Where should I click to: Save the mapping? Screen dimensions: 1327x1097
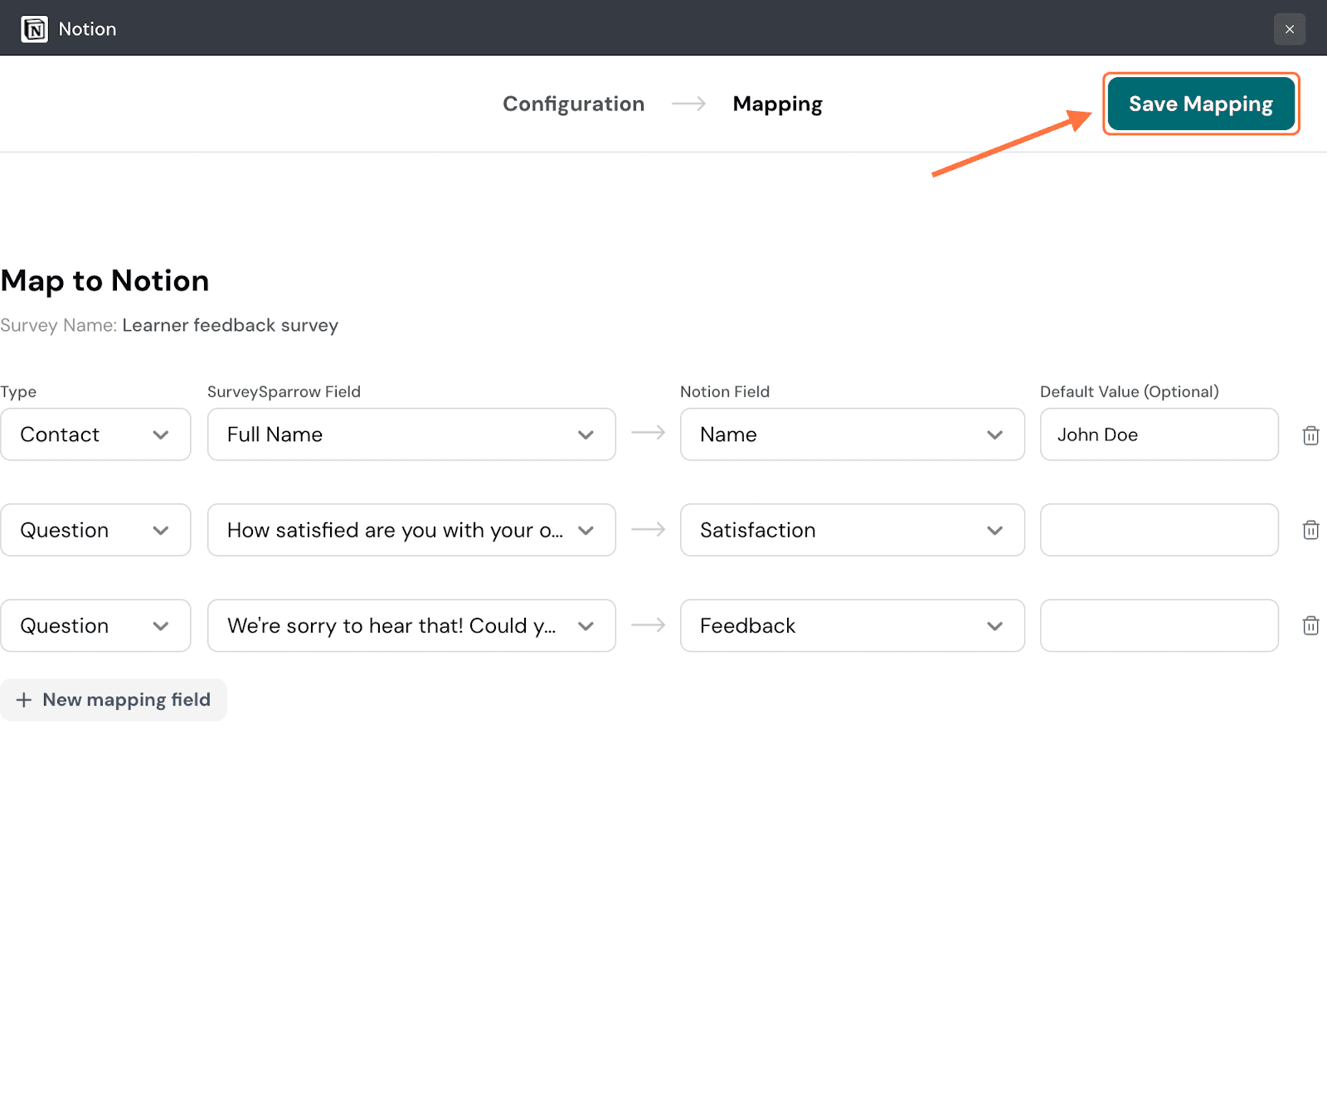click(x=1200, y=104)
